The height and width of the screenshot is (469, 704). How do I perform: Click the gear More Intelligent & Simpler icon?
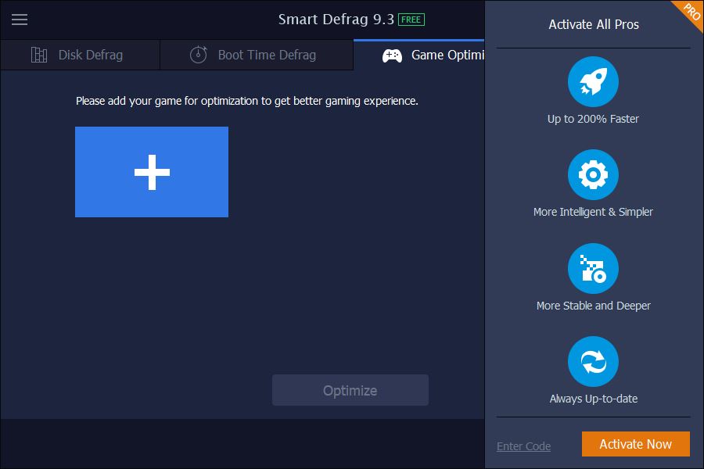click(593, 174)
